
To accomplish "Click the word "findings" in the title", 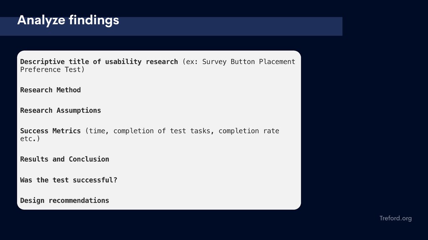I will 94,20.
